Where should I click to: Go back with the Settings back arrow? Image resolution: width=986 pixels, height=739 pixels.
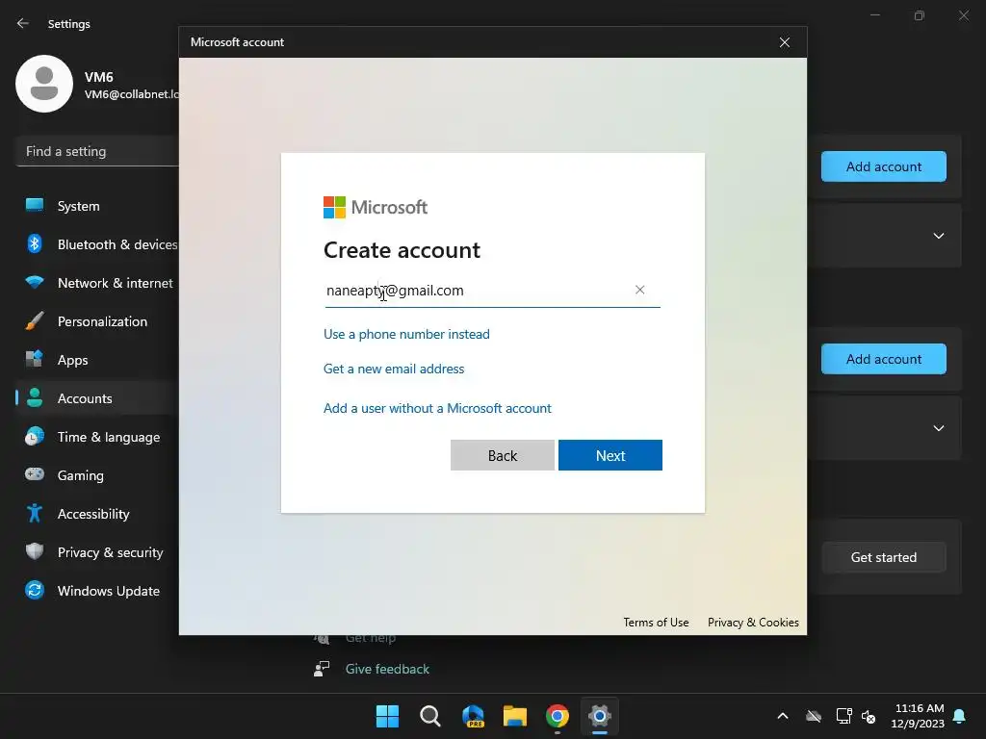(23, 23)
